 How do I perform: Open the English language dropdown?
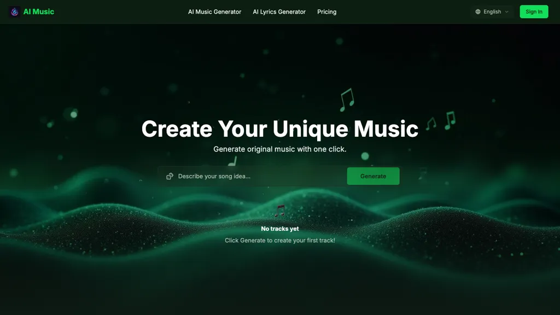[492, 12]
